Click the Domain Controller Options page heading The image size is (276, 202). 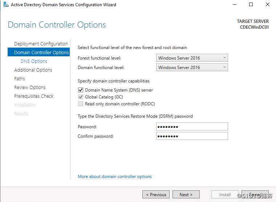pos(57,25)
